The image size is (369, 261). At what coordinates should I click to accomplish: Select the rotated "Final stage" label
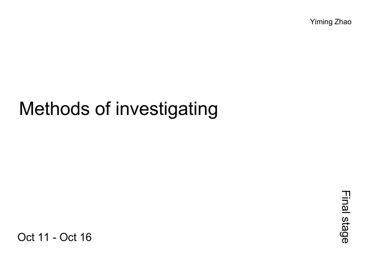point(346,217)
